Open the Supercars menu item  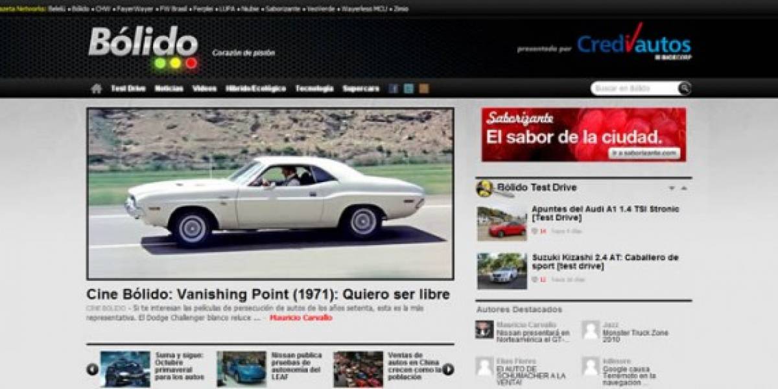(x=361, y=89)
